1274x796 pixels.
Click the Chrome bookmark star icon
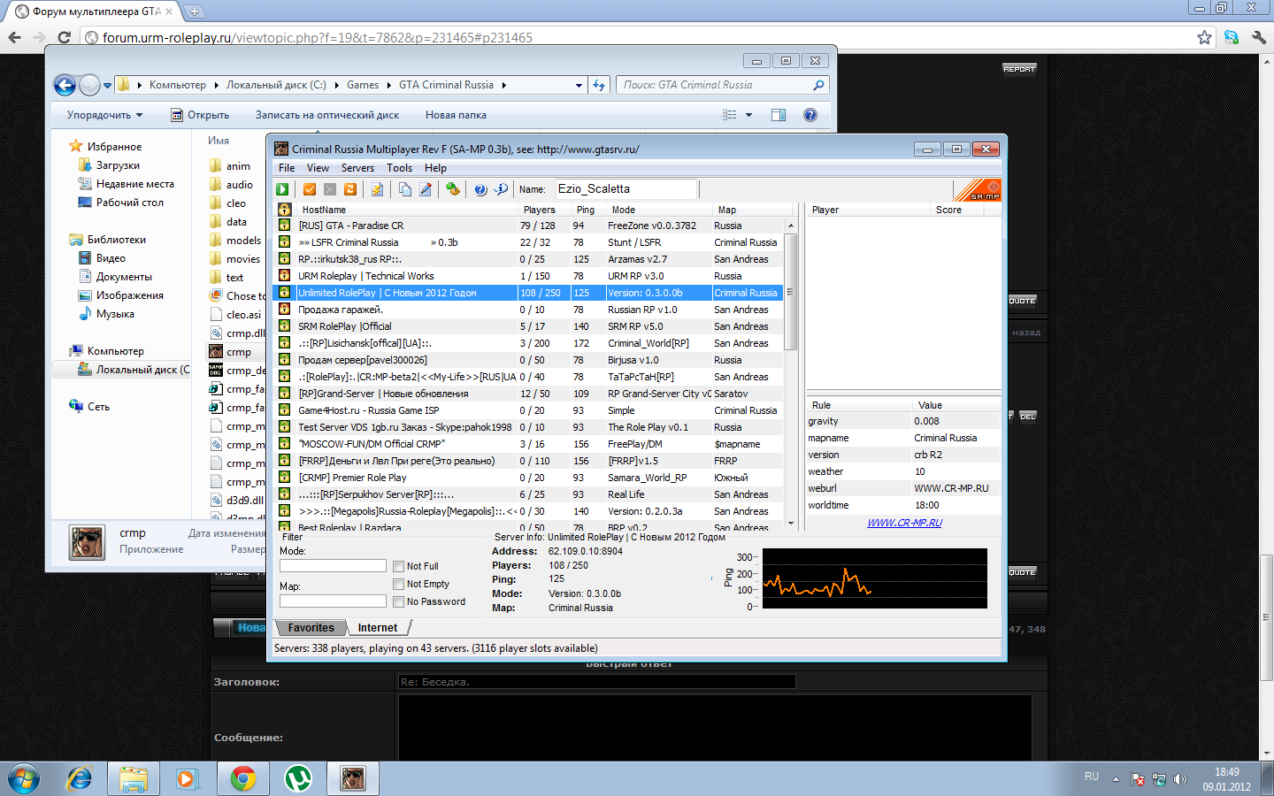(1204, 37)
